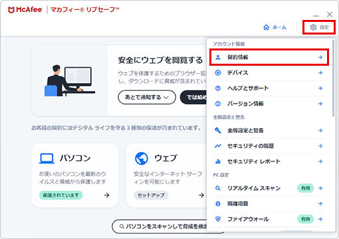
Task: Click マカフィー リブセーフ product title
Action: 85,10
